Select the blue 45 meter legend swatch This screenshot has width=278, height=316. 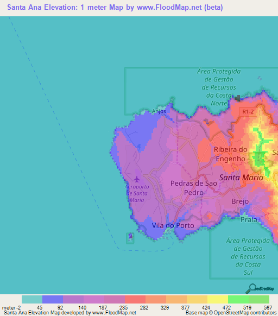[53, 299]
